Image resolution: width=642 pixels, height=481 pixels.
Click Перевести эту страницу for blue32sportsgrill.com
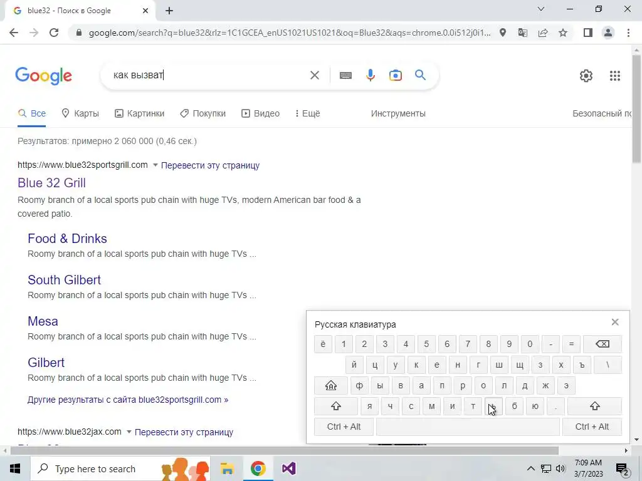pyautogui.click(x=210, y=165)
